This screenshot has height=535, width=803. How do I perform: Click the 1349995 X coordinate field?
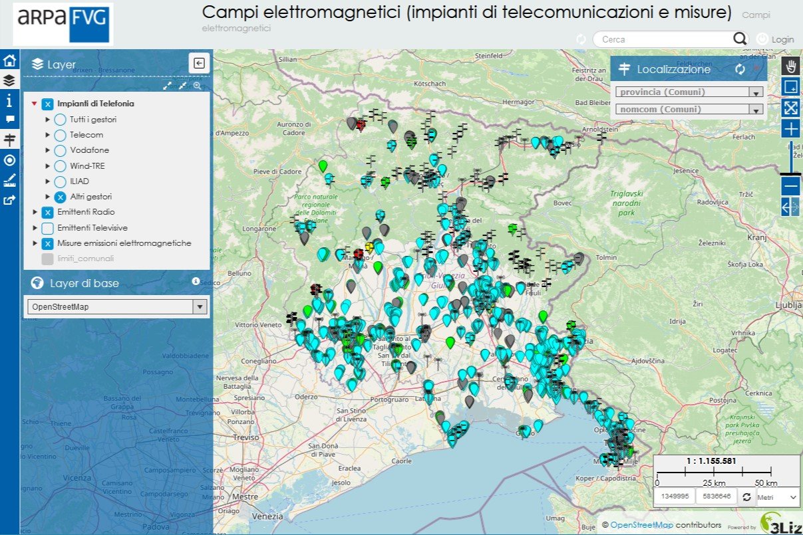click(674, 496)
